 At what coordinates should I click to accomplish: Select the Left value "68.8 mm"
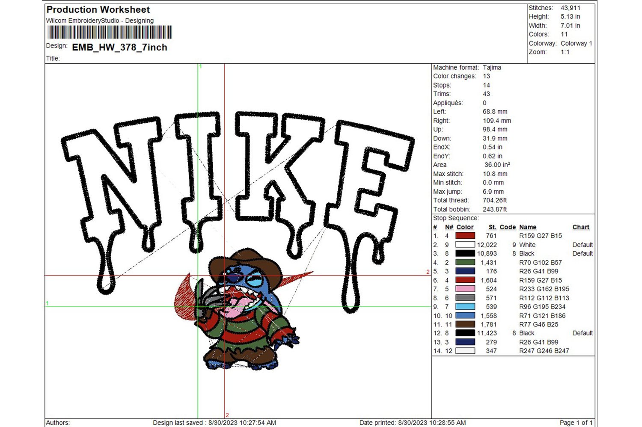(x=495, y=112)
